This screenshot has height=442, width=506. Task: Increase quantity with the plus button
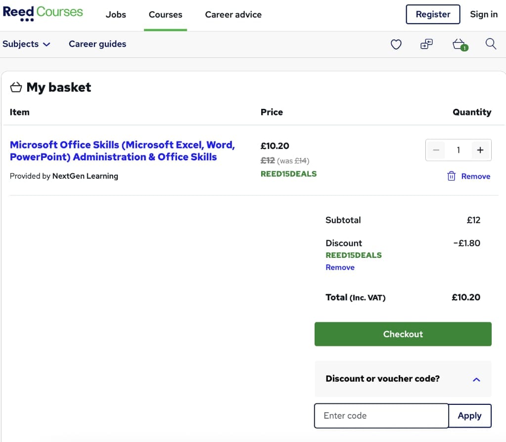[x=480, y=150]
